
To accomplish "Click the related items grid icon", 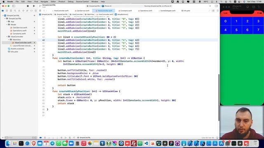I will tap(40, 11).
